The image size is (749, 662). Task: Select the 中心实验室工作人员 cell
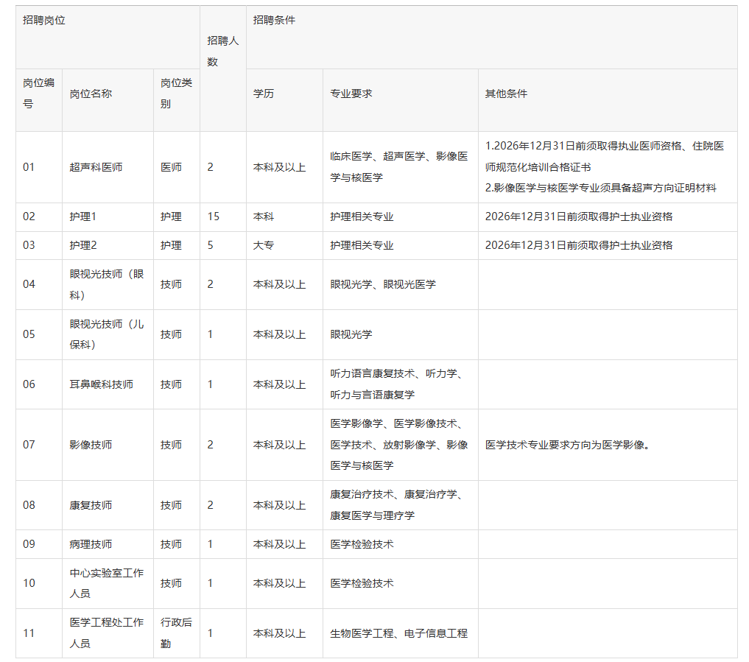(107, 583)
